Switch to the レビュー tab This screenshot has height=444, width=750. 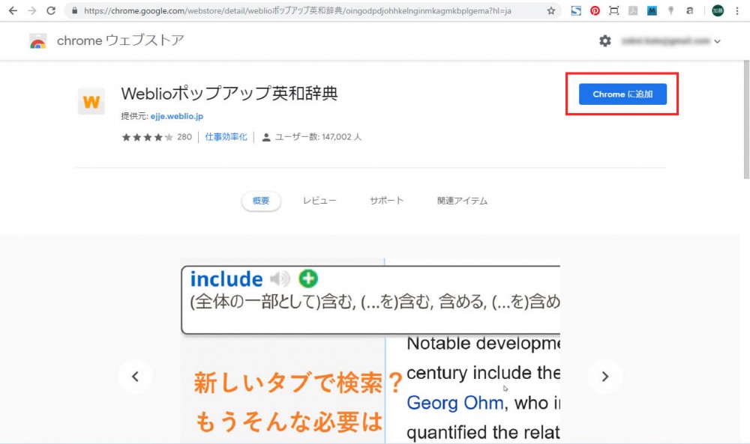click(x=319, y=201)
